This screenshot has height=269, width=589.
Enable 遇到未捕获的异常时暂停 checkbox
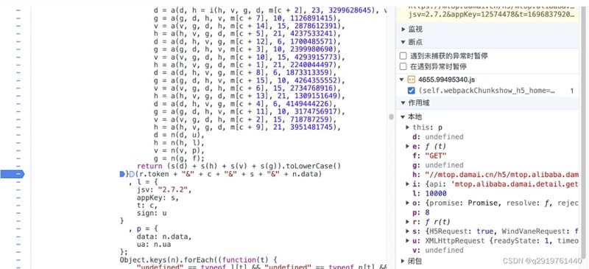(403, 56)
